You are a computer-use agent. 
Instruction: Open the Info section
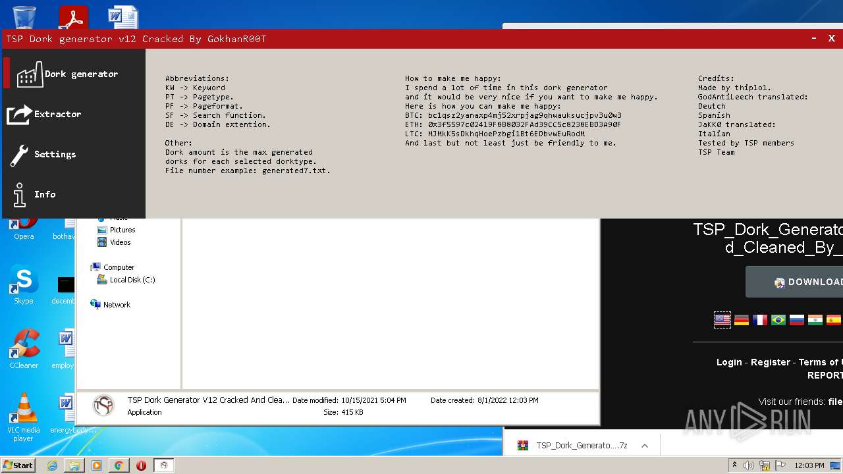74,194
